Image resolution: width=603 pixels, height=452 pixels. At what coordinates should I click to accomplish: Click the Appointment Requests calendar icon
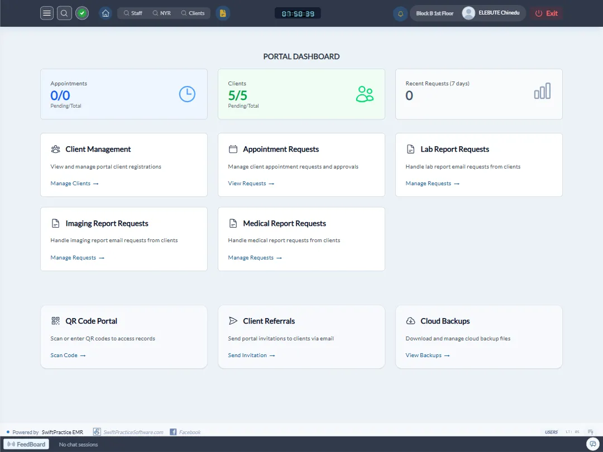tap(233, 149)
